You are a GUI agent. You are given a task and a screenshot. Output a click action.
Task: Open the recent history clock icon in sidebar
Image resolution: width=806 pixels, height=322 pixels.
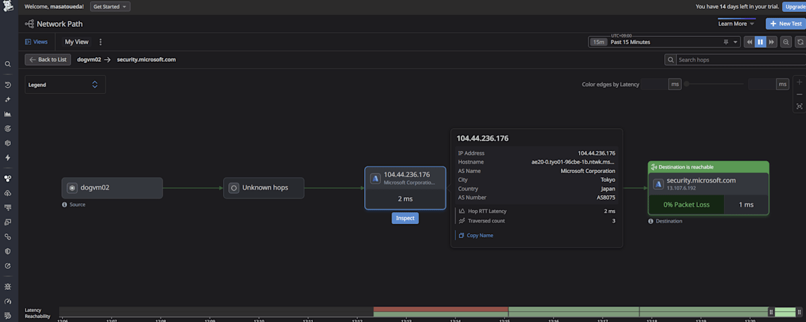tap(8, 85)
